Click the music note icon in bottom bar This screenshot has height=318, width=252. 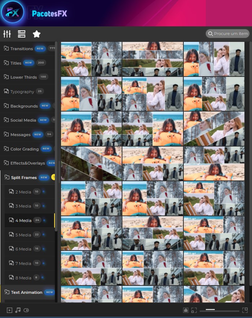click(x=18, y=310)
